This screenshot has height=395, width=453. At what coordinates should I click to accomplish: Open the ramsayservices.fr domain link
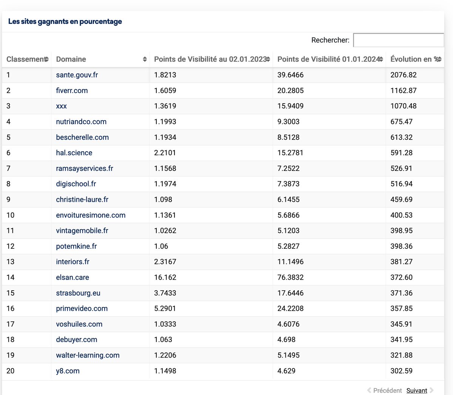pos(85,169)
